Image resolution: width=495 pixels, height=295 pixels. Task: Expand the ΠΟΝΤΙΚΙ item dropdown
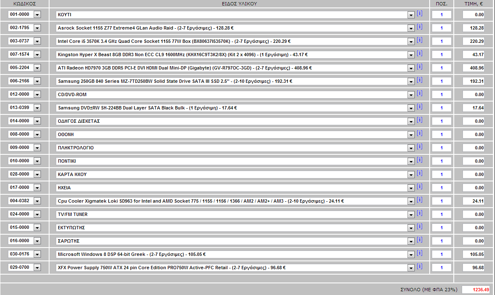(x=411, y=161)
